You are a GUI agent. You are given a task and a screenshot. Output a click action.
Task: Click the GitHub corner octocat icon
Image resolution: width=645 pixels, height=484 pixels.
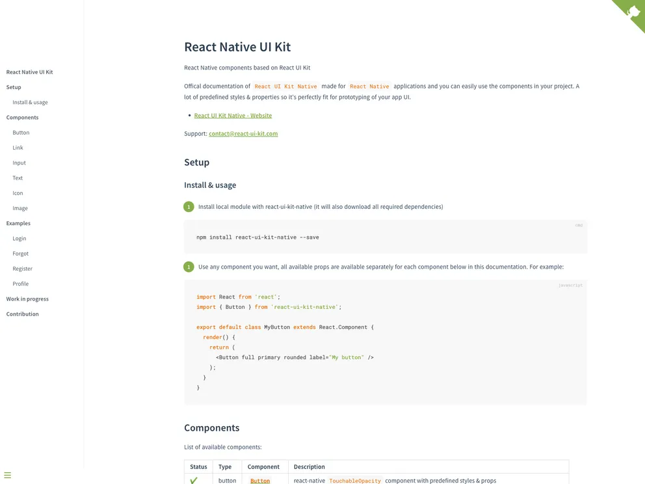(x=633, y=12)
